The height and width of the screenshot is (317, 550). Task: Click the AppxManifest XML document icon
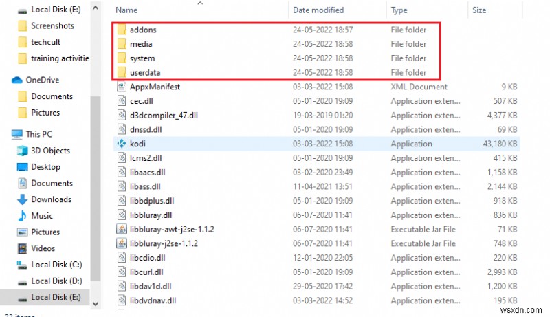pos(120,87)
